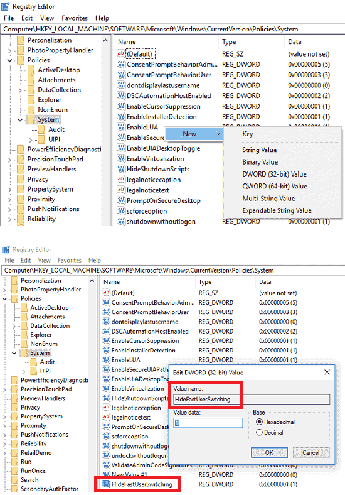Click address bar in lower Registry Editor
345x495 pixels.
[172, 271]
